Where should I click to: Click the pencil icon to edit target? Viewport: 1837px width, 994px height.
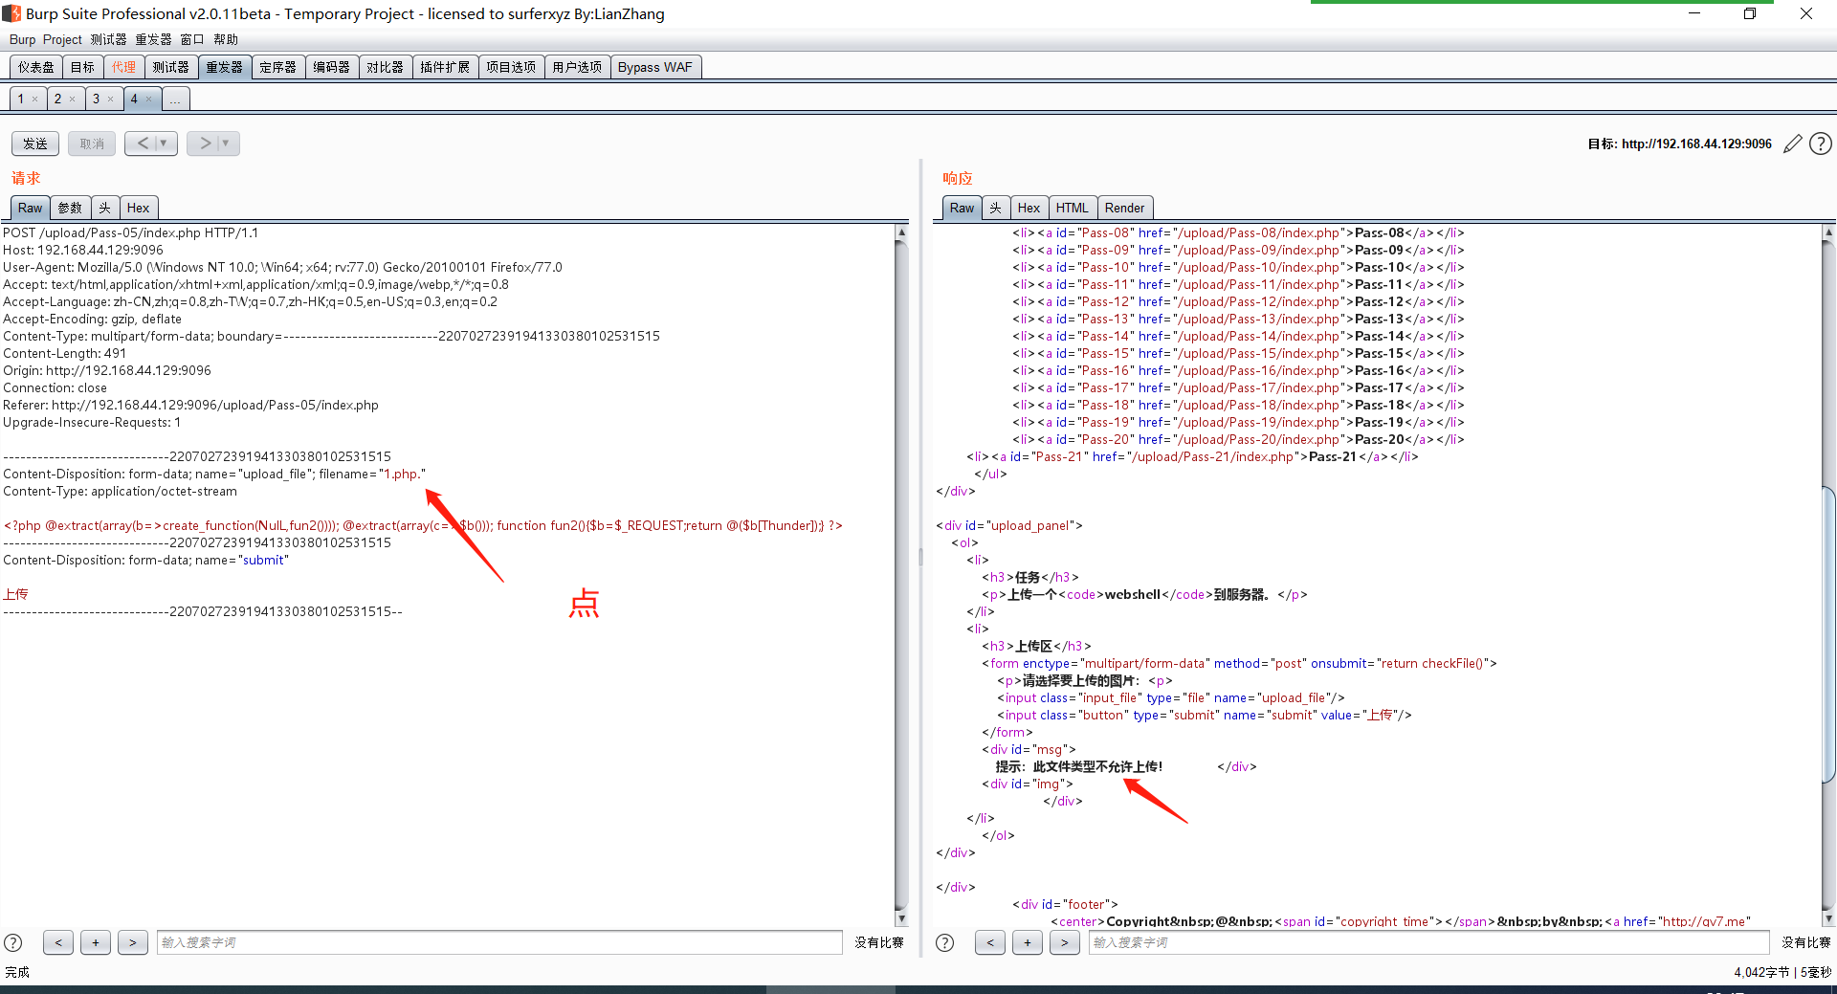coord(1792,144)
